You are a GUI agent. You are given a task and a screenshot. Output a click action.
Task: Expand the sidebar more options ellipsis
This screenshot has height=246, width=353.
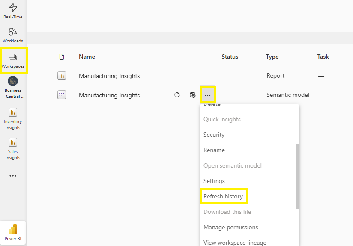click(13, 176)
